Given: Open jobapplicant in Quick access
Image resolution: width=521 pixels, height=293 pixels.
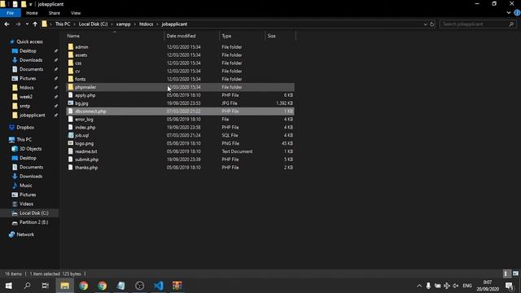Looking at the screenshot, I should [32, 116].
